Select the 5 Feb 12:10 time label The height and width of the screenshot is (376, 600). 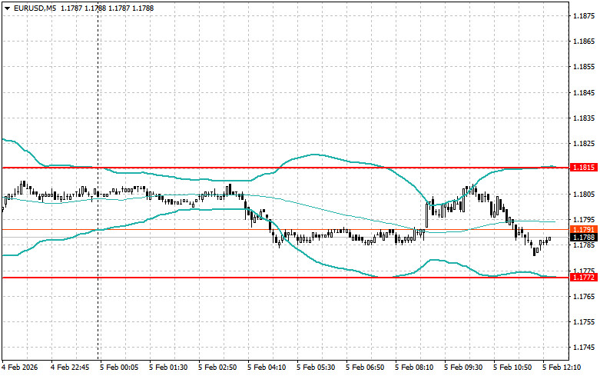562,368
